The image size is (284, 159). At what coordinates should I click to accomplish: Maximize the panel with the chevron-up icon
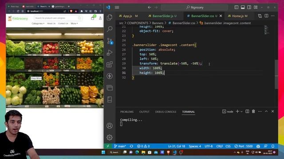tap(266, 111)
